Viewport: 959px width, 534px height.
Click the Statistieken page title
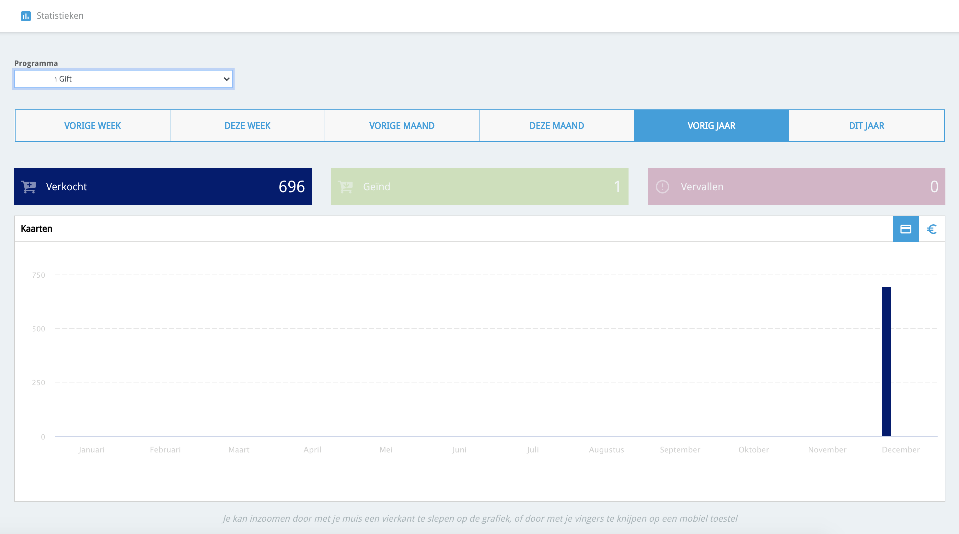[60, 16]
